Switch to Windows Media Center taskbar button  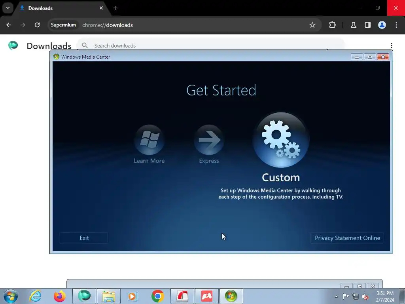click(x=231, y=296)
